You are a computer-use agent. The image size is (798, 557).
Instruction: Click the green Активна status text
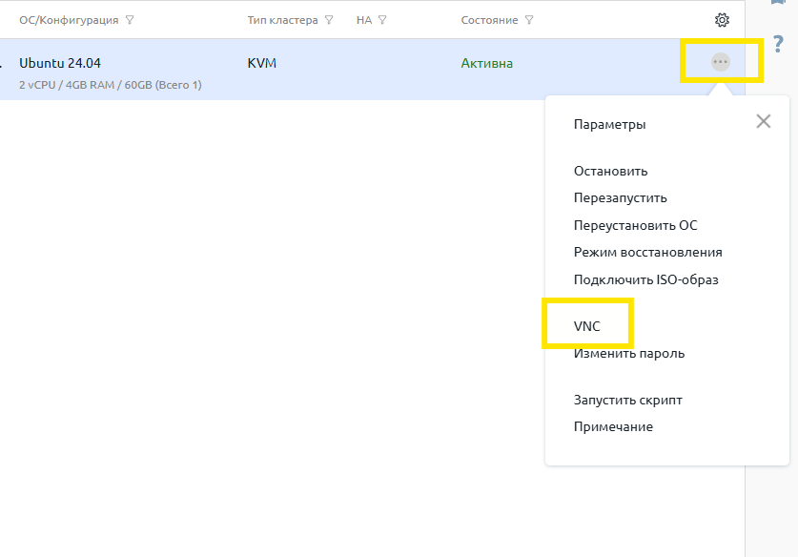point(486,64)
